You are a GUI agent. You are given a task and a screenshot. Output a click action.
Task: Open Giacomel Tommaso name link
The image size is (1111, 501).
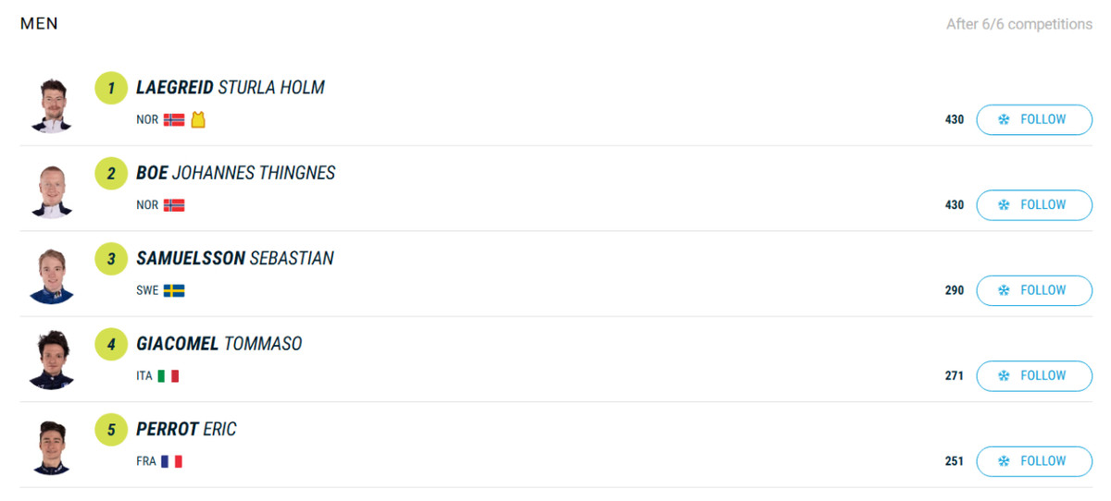(219, 344)
